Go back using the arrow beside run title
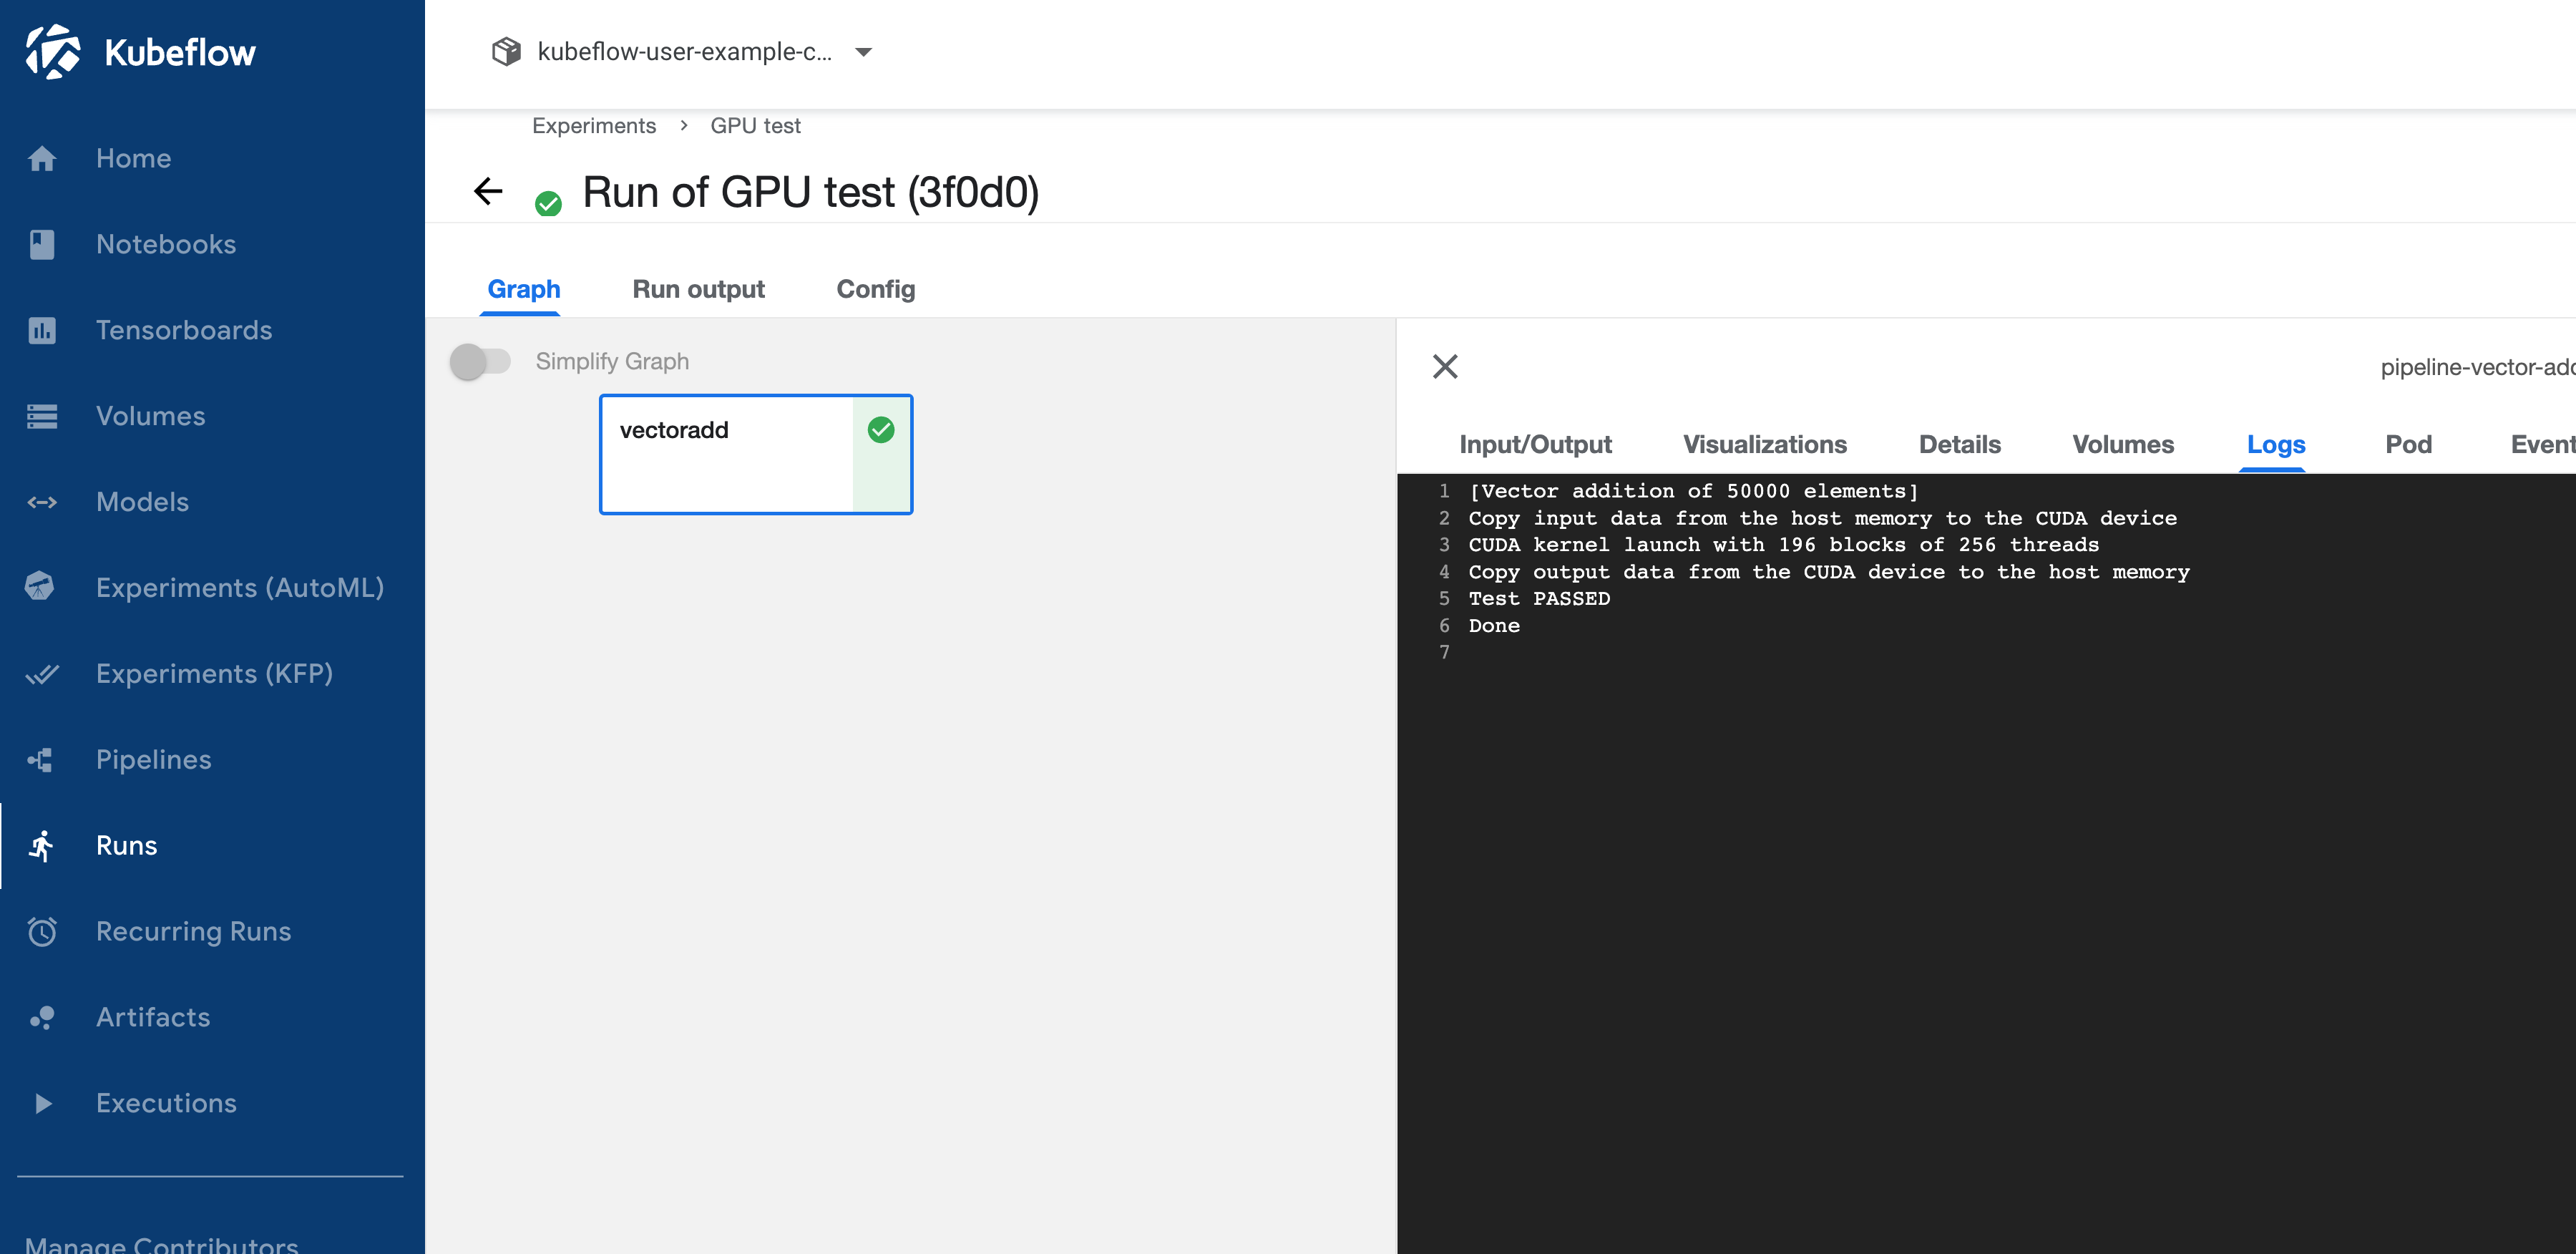The image size is (2576, 1254). click(487, 191)
